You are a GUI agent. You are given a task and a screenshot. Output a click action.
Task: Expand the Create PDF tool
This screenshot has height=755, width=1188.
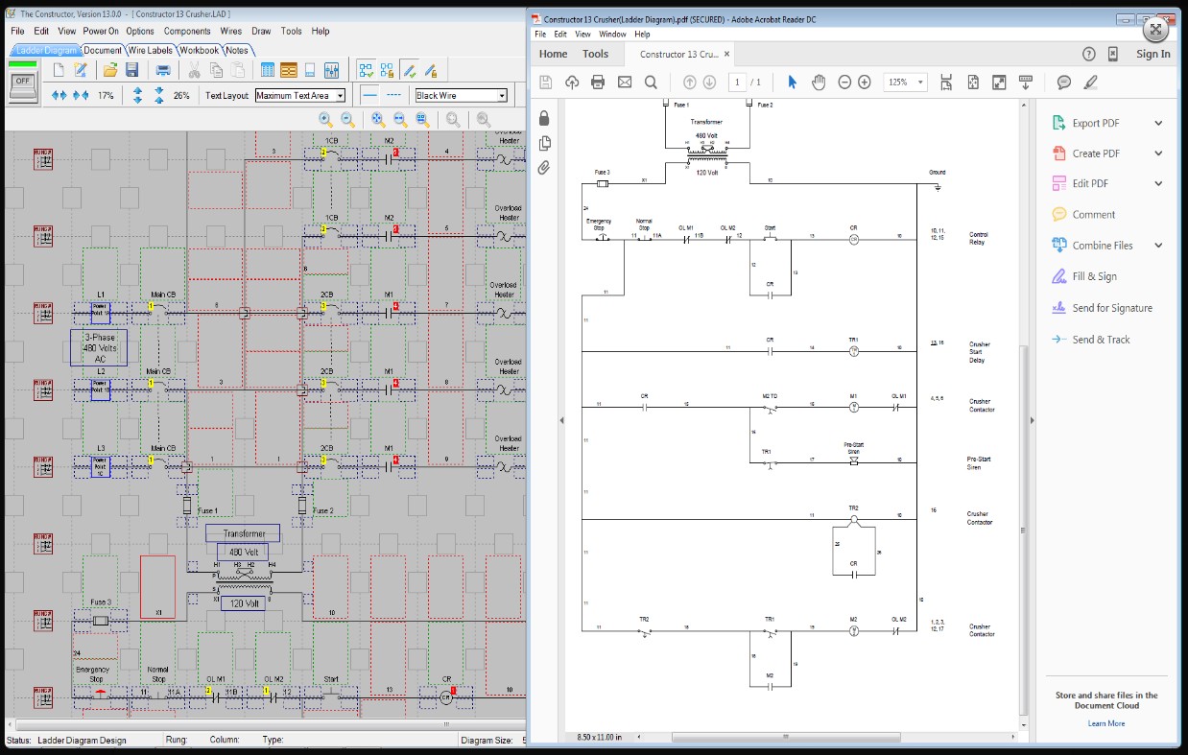pos(1158,153)
